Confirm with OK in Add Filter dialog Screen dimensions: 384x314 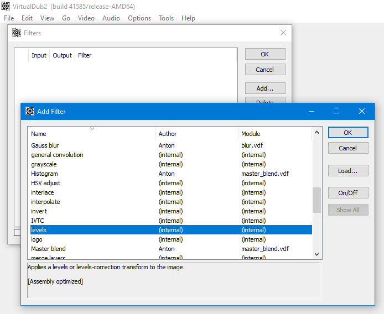coord(348,133)
